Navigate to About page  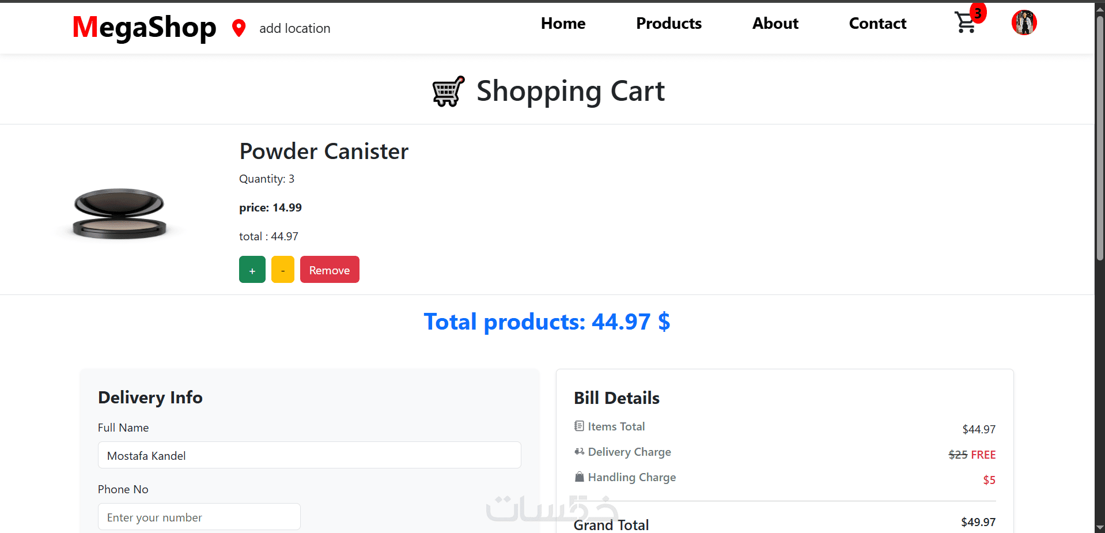coord(775,24)
